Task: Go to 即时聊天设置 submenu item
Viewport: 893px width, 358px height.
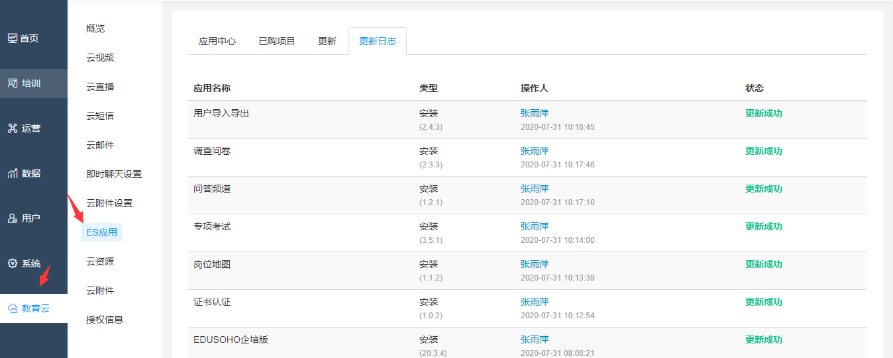Action: click(x=114, y=174)
